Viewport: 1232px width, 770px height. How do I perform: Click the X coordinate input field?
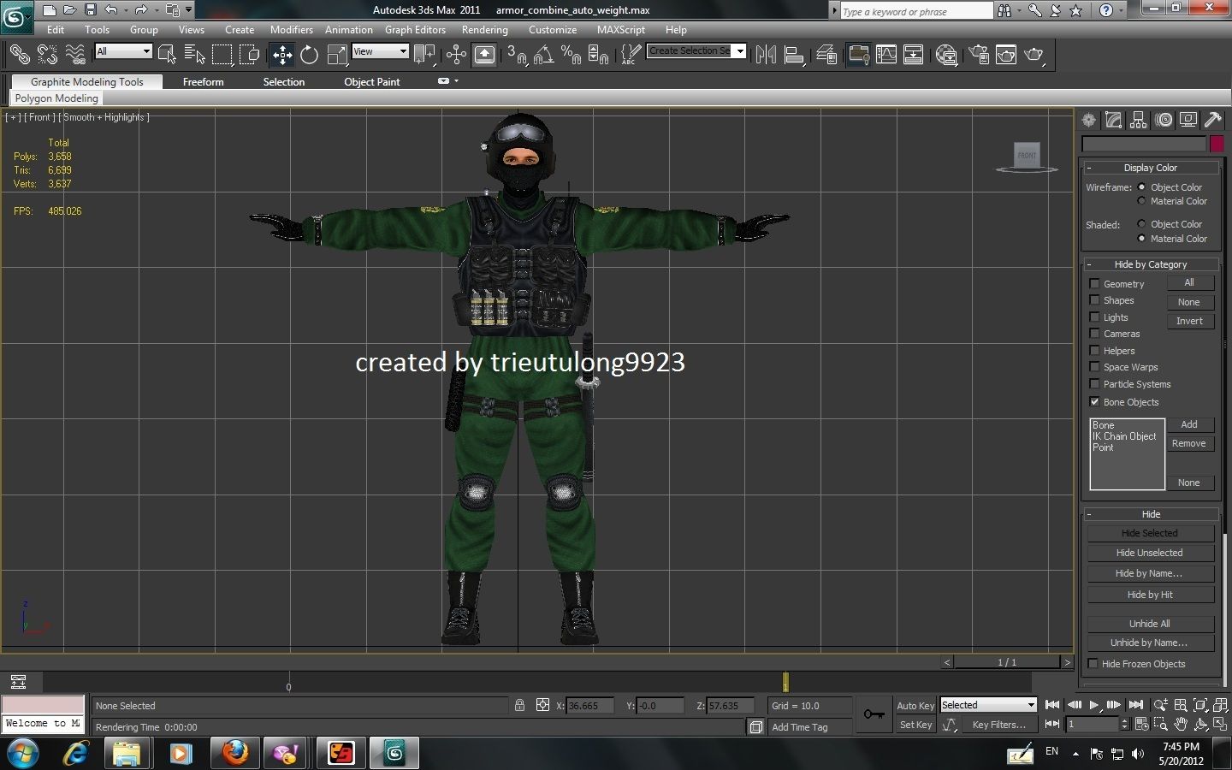click(x=590, y=706)
